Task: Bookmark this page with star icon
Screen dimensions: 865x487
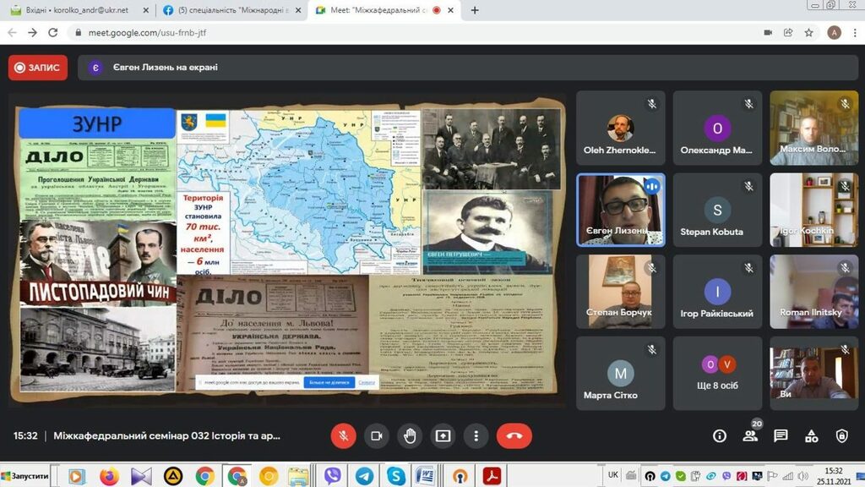Action: click(808, 32)
